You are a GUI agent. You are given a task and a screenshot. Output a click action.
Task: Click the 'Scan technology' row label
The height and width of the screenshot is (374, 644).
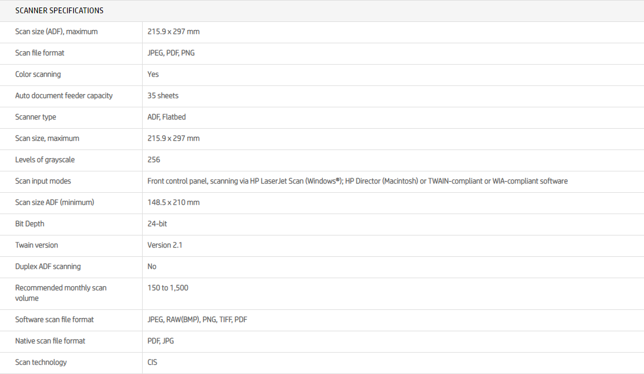tap(41, 362)
